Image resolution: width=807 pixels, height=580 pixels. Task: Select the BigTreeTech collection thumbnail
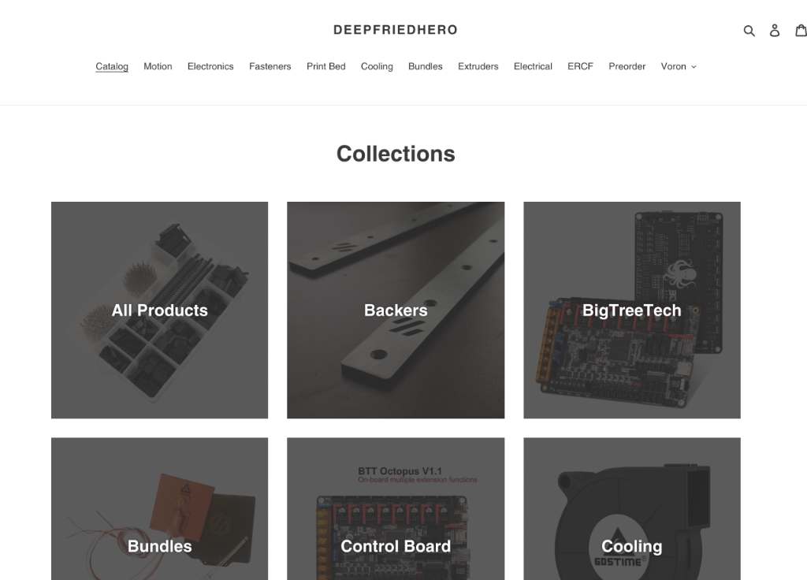click(x=632, y=310)
